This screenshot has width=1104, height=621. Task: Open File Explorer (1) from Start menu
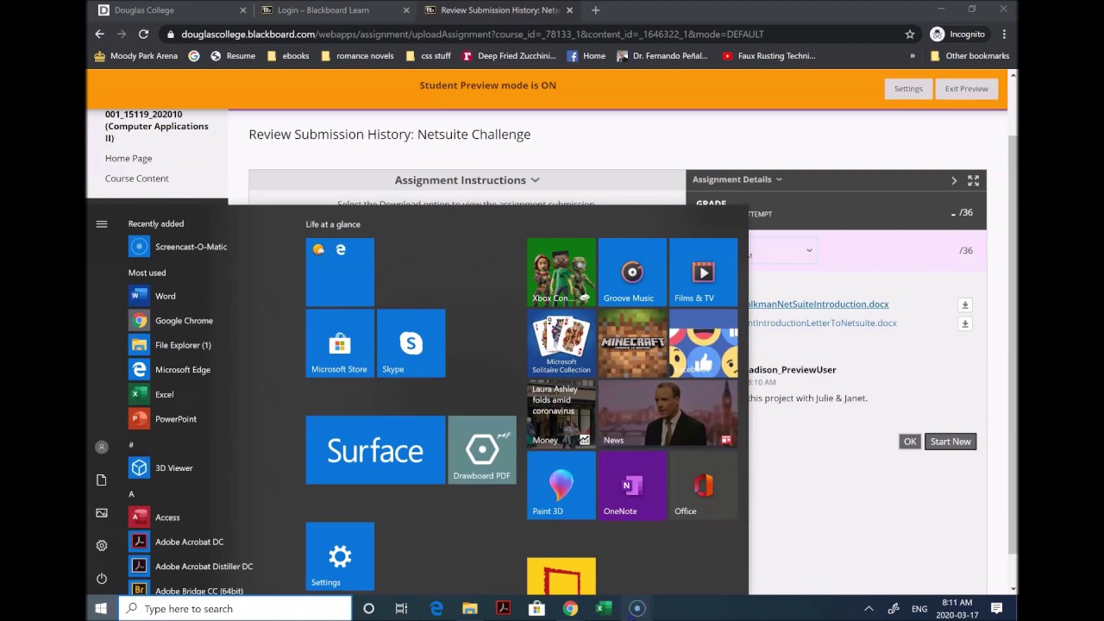(170, 345)
